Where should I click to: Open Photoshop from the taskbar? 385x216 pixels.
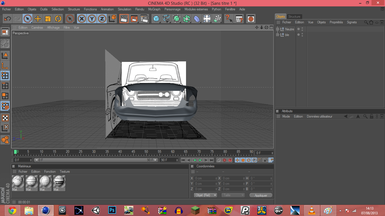[112, 210]
